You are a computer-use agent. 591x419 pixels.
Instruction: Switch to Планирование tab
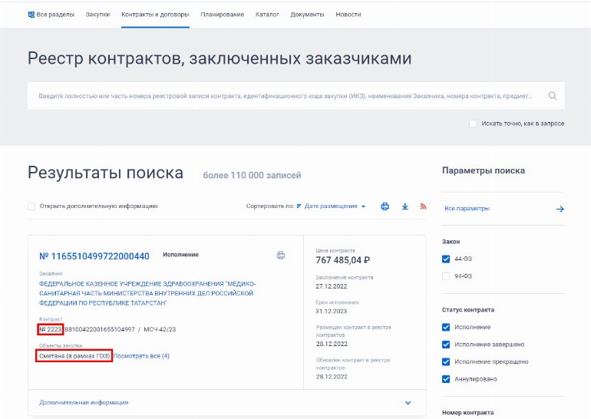222,15
